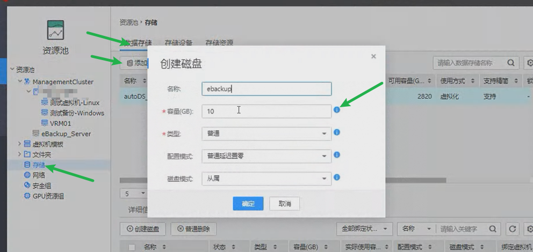Click the info icon beside 容量(GB) field
Image resolution: width=533 pixels, height=252 pixels.
click(337, 110)
